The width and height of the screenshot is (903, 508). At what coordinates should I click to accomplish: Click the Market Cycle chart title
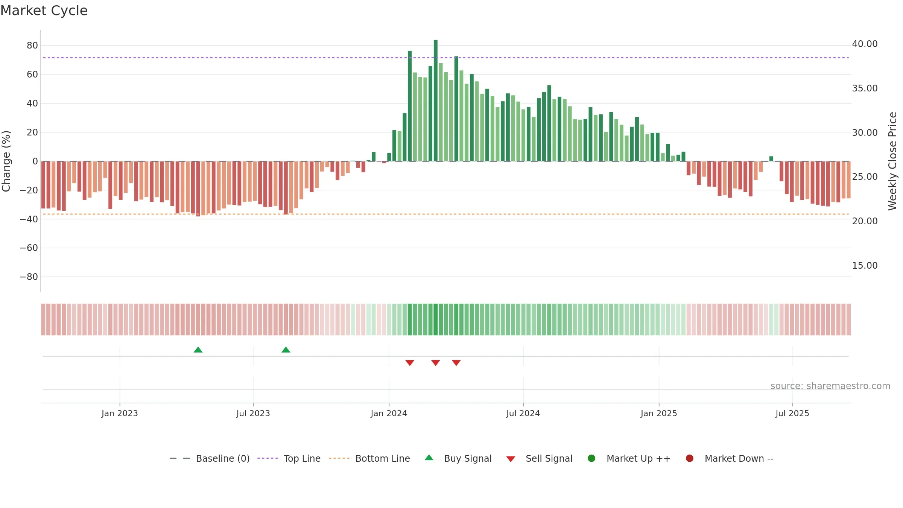coord(44,11)
